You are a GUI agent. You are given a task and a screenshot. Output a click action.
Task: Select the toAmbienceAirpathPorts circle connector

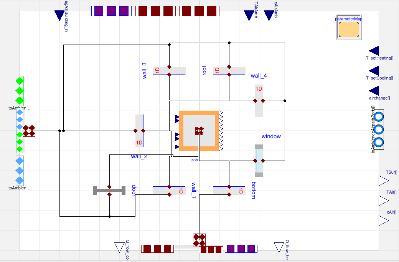379,130
